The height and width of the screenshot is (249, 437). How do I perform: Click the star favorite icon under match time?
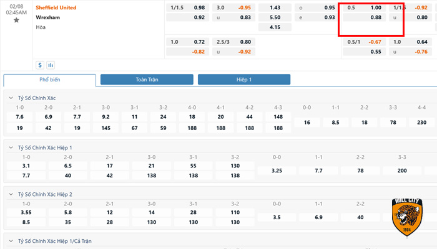tap(16, 20)
